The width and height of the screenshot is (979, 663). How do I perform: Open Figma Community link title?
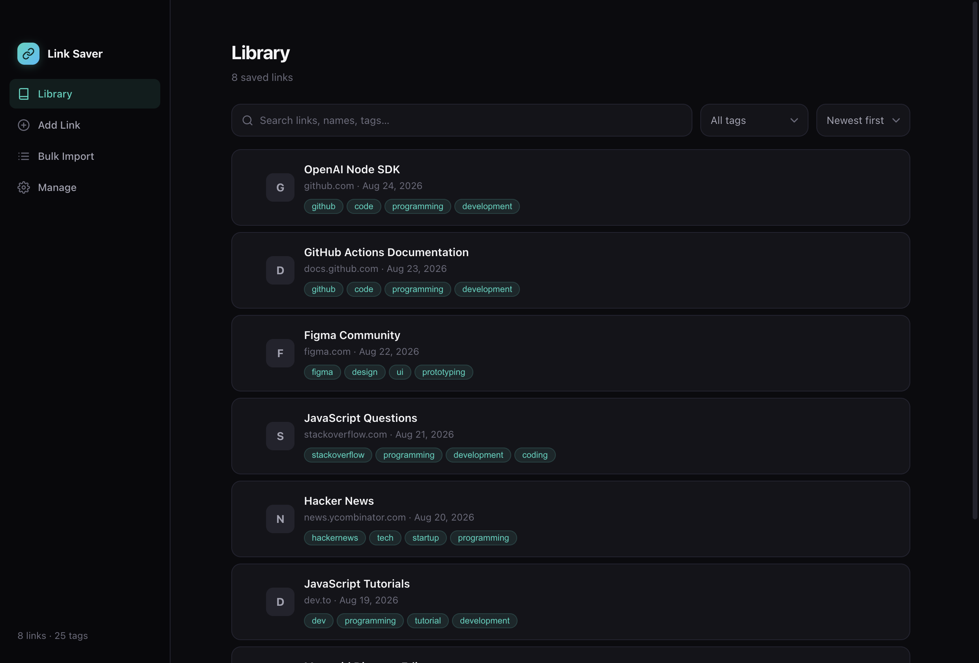(x=352, y=335)
